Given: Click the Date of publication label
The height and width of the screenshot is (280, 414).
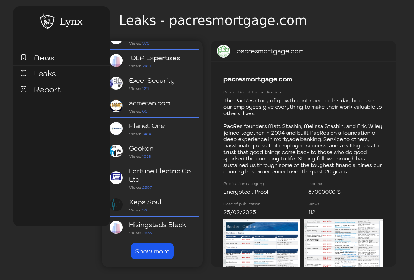Looking at the screenshot, I should (x=242, y=204).
